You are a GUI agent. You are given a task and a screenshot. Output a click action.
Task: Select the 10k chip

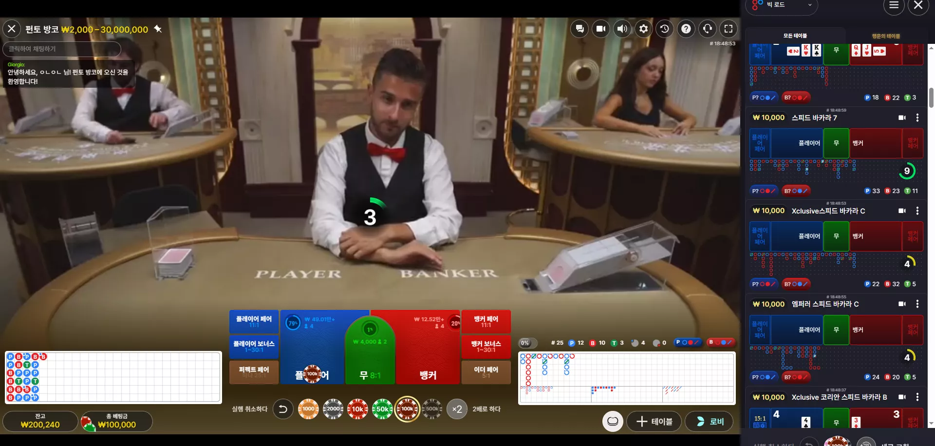[x=357, y=409]
